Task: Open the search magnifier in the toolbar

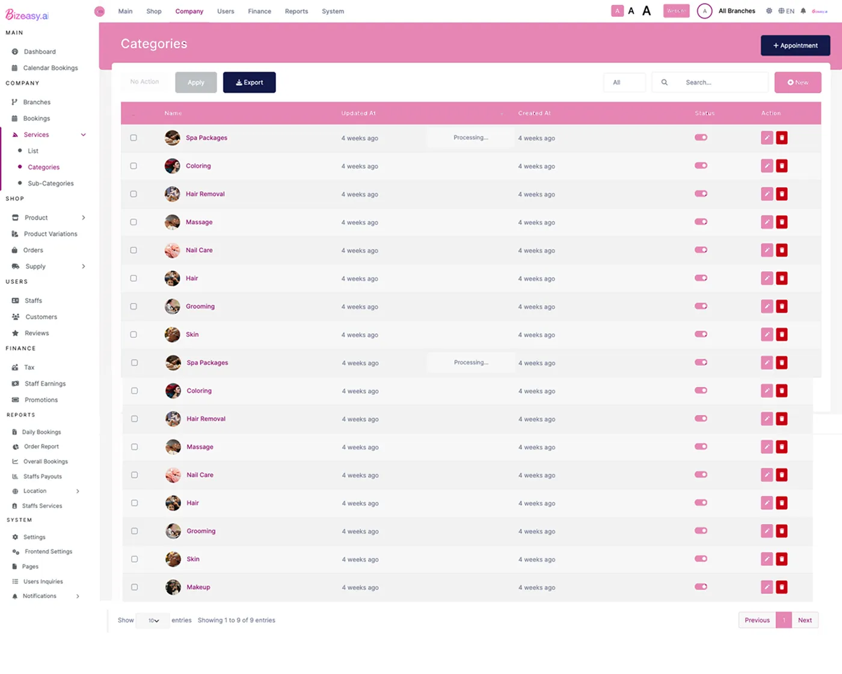Action: (x=664, y=82)
